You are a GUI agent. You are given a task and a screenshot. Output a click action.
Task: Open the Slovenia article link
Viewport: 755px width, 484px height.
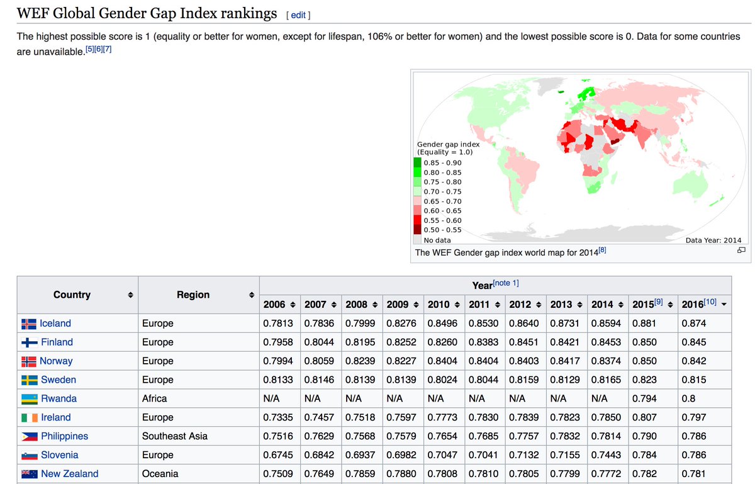(59, 456)
